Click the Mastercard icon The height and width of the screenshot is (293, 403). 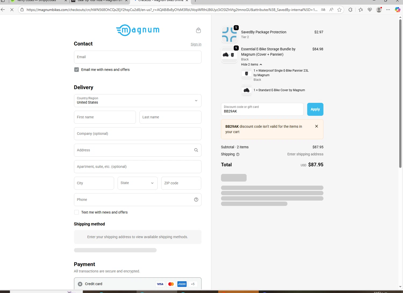click(x=171, y=284)
